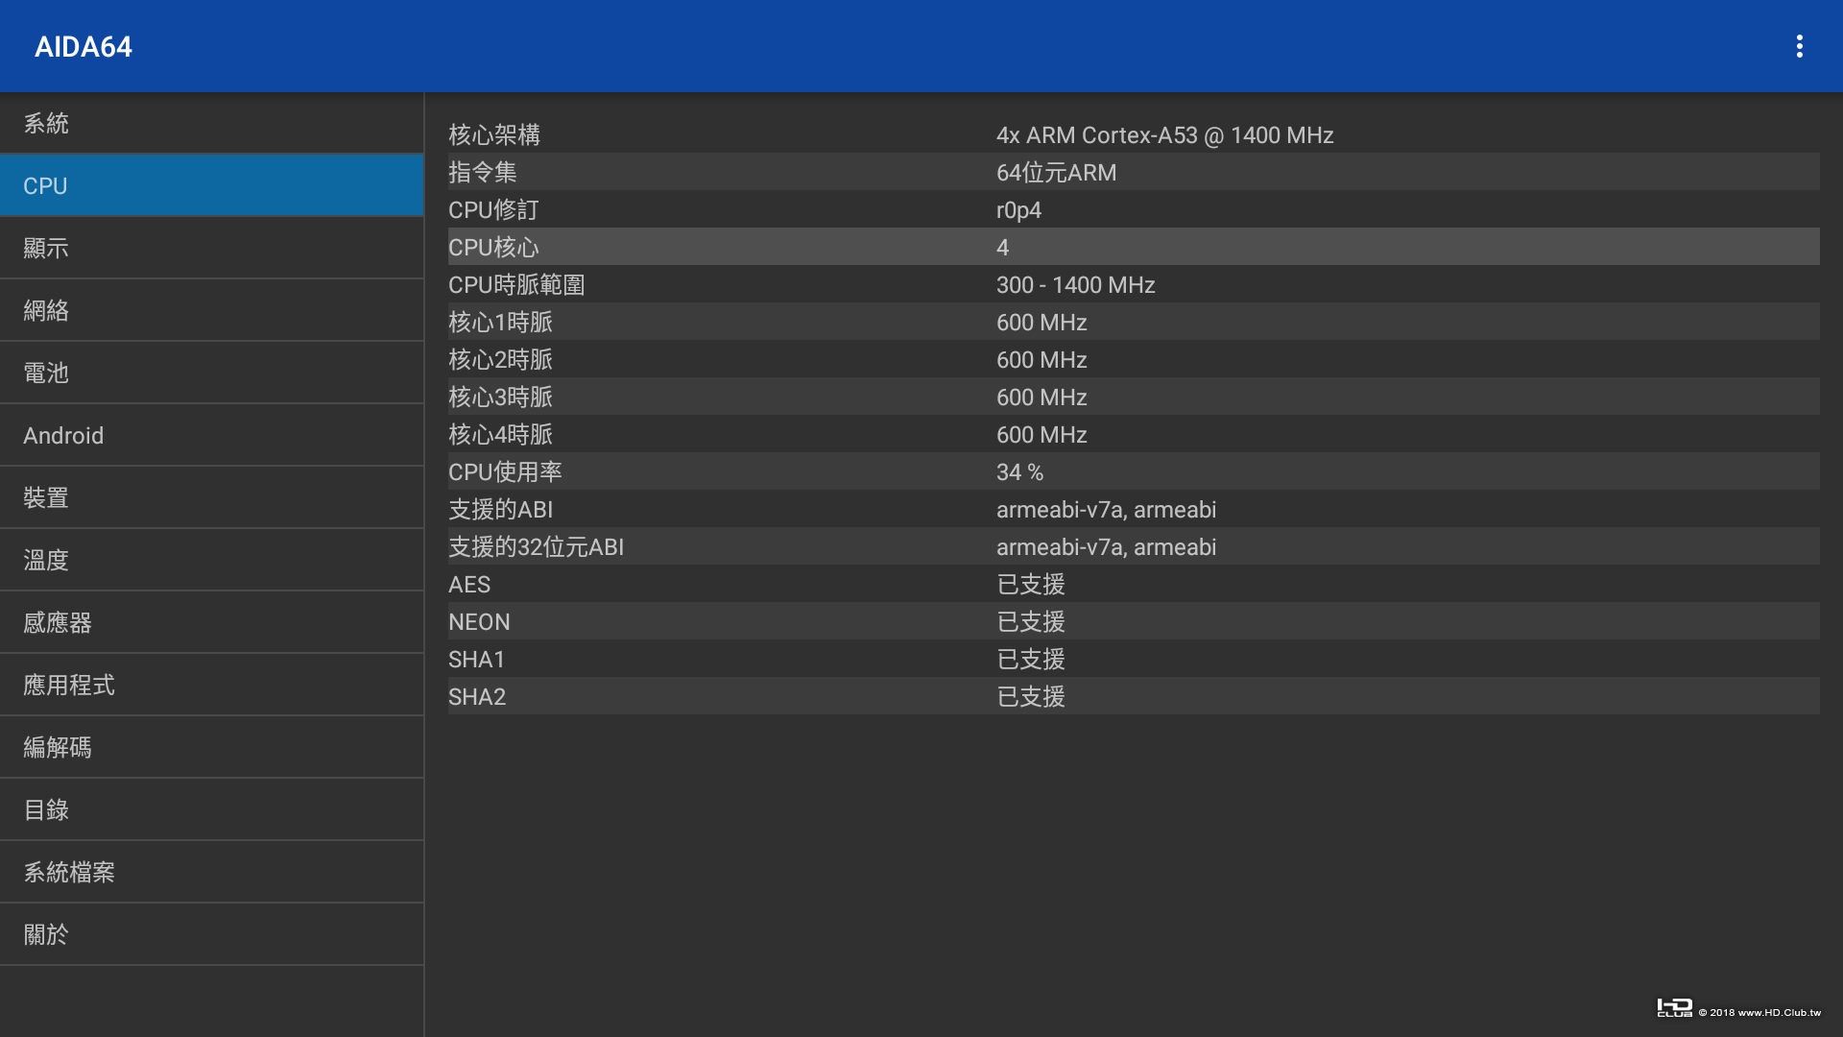Open the 顯示 section

click(211, 248)
